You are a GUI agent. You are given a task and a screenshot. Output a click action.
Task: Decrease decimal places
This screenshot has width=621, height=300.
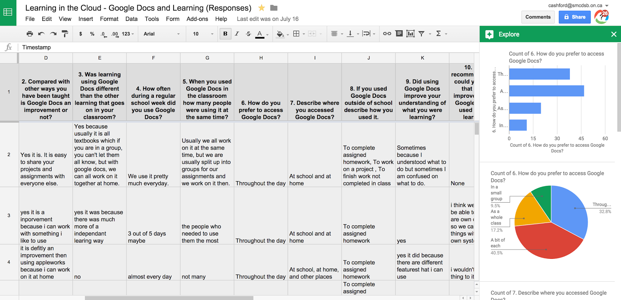(103, 34)
